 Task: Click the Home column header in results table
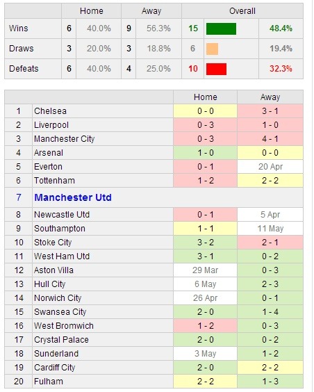(x=206, y=97)
